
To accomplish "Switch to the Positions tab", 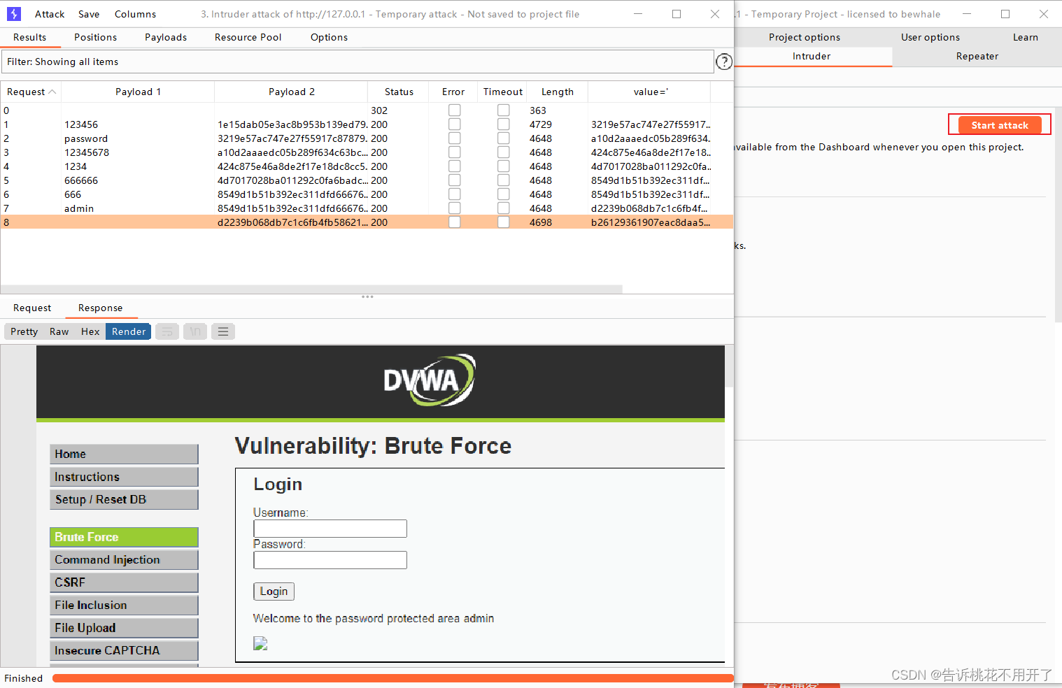I will [95, 37].
